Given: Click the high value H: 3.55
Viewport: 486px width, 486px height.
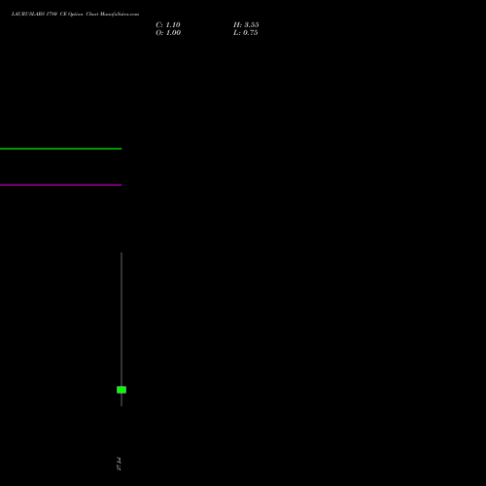Looking at the screenshot, I should coord(246,25).
